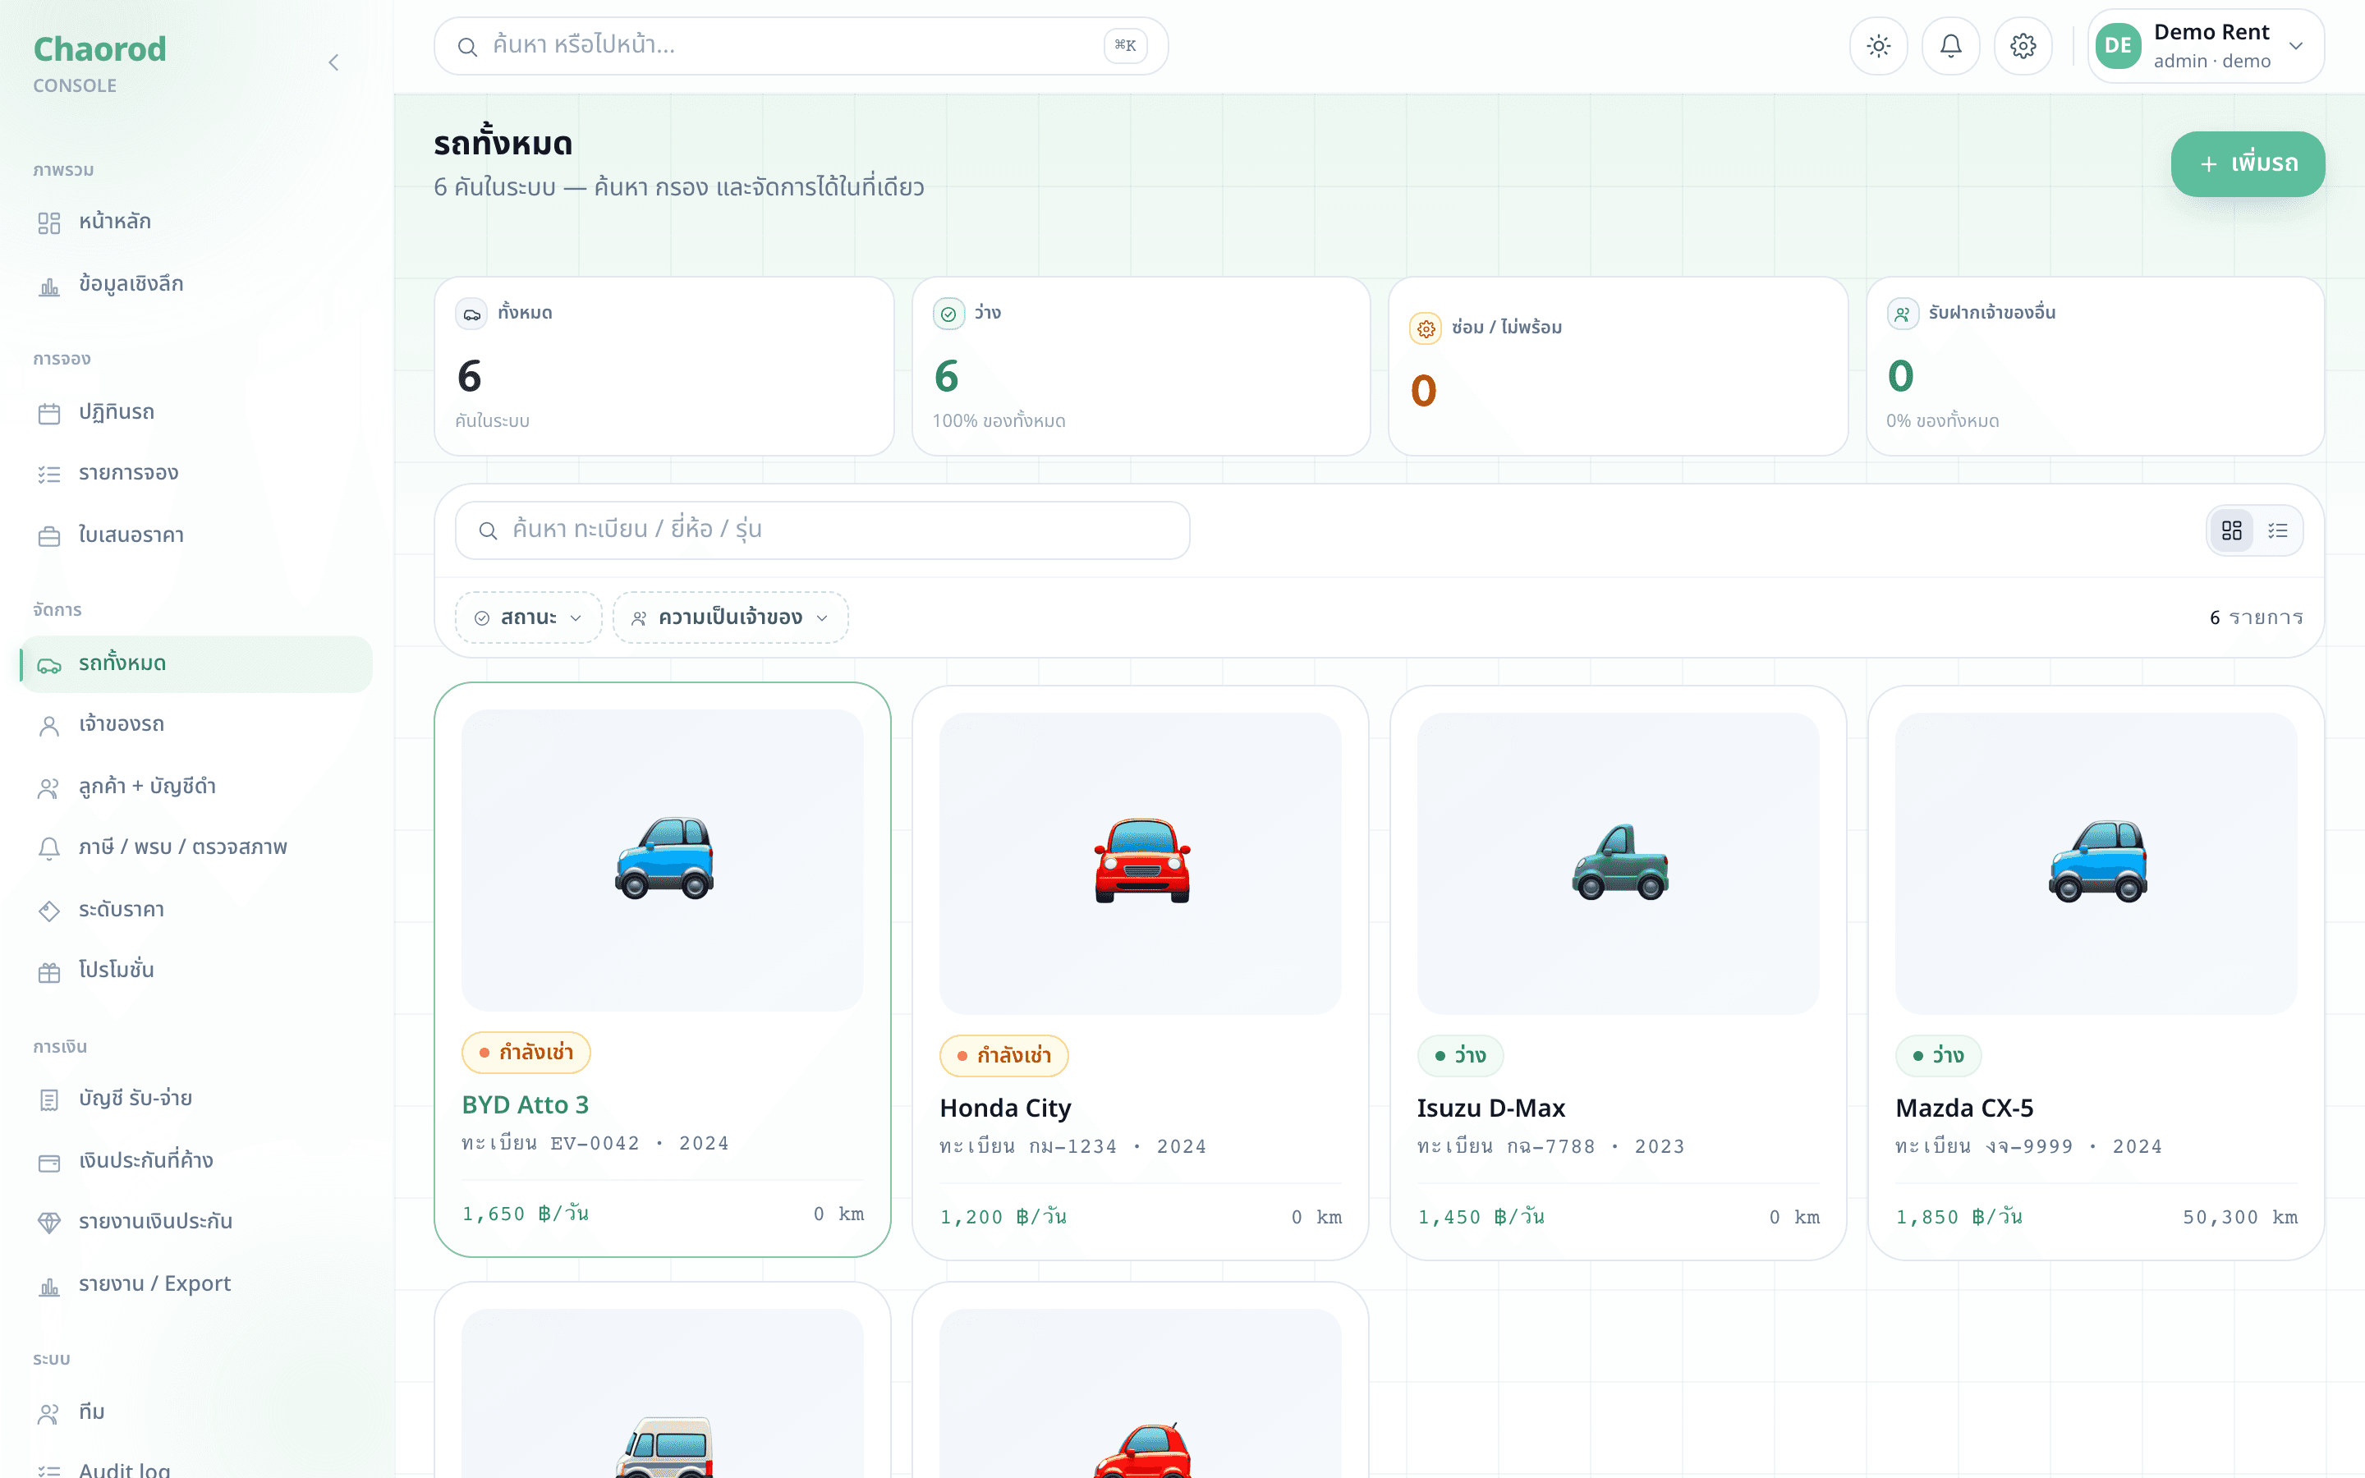The width and height of the screenshot is (2365, 1478).
Task: Click the ทั้งหมด car icon in stats card
Action: click(x=471, y=314)
